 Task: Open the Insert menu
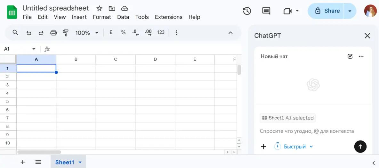coord(79,17)
